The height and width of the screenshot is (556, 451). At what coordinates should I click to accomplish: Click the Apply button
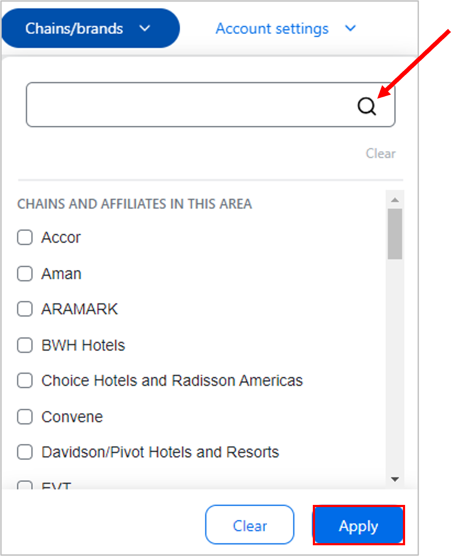[x=359, y=525]
